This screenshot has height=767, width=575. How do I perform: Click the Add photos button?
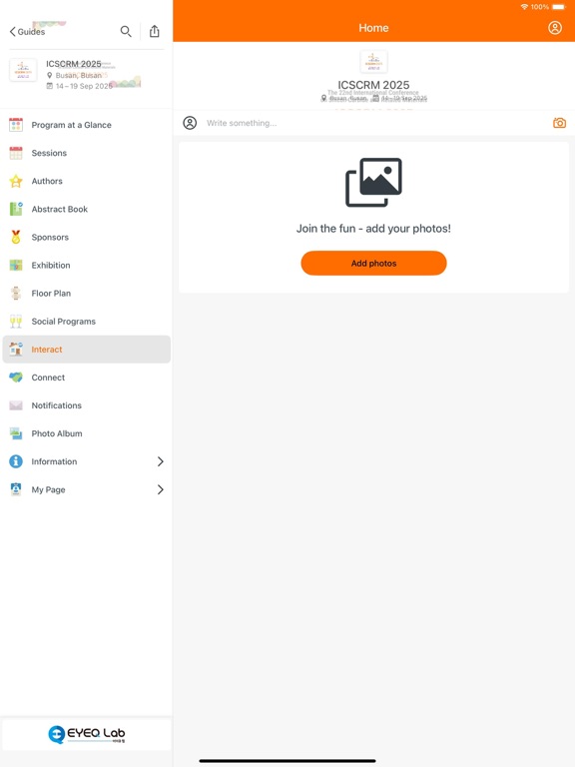[x=373, y=264]
